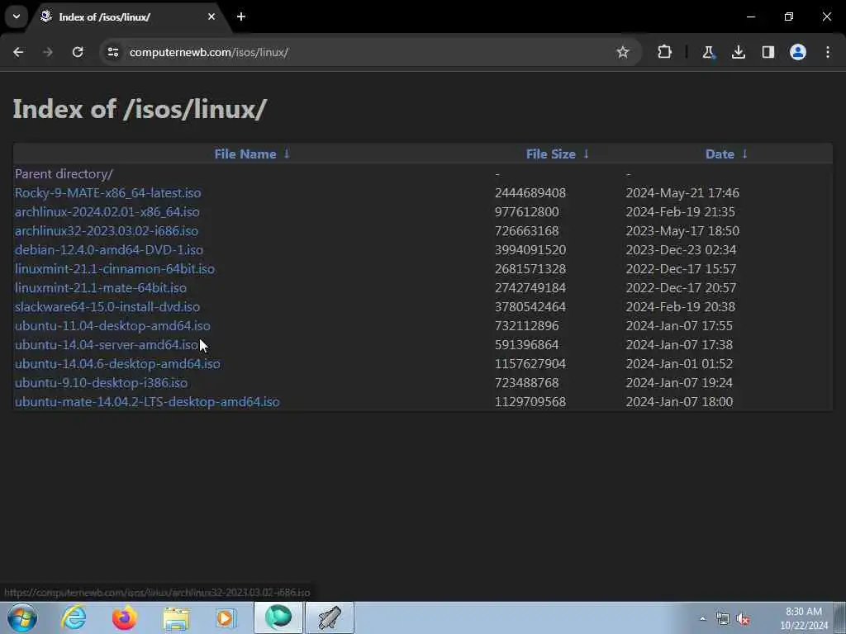Show hidden system tray icons arrow
The image size is (846, 634).
(702, 618)
